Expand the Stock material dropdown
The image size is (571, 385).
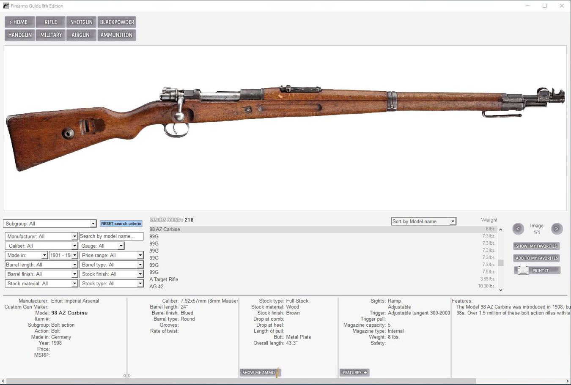pos(74,284)
